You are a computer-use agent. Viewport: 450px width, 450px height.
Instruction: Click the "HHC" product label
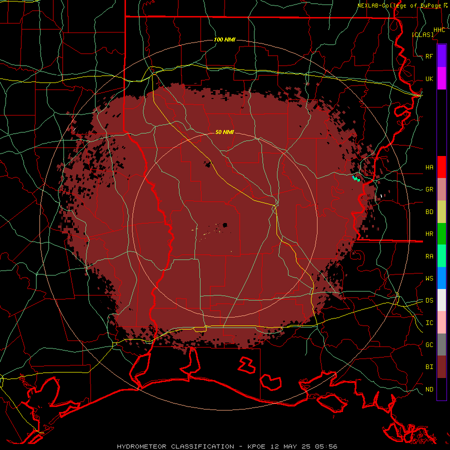(x=439, y=30)
